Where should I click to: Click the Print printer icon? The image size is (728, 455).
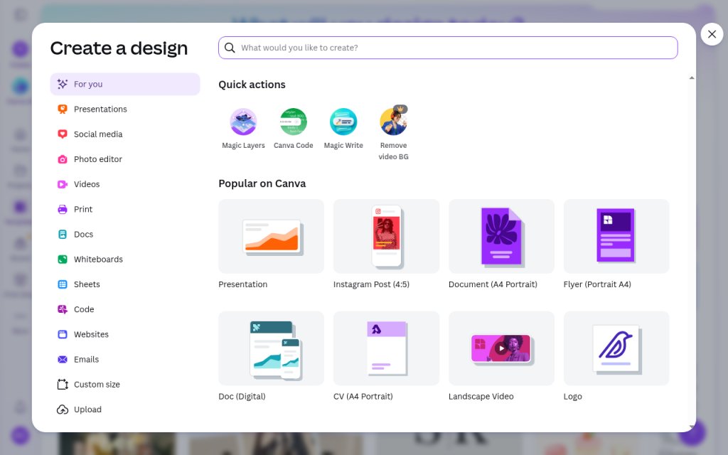point(63,210)
